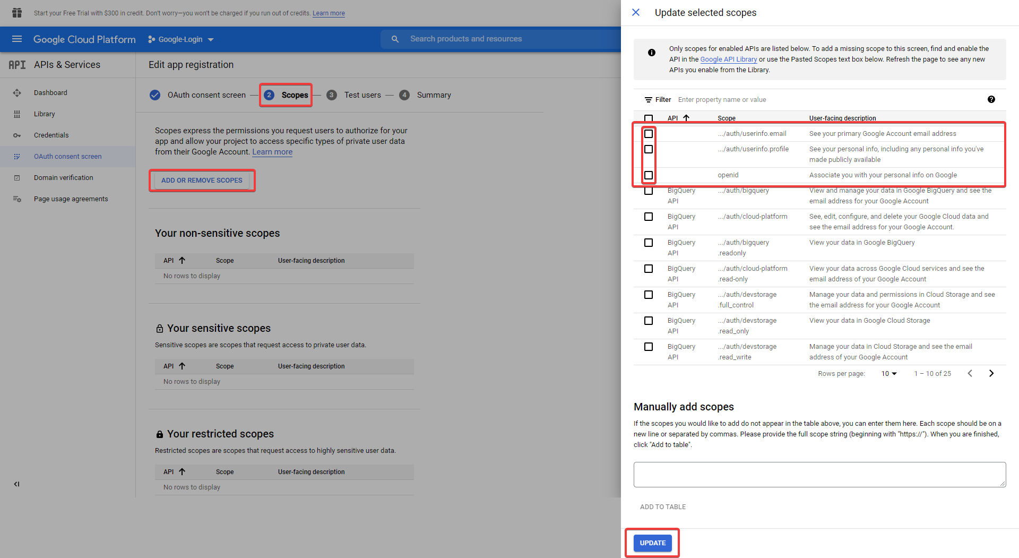The image size is (1019, 558).
Task: Click the Page usage agreements icon
Action: (x=17, y=199)
